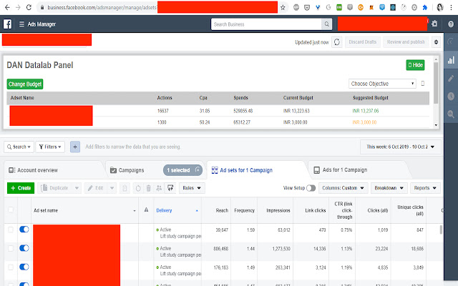Open the Reports dropdown
Image resolution: width=458 pixels, height=286 pixels.
(x=425, y=188)
